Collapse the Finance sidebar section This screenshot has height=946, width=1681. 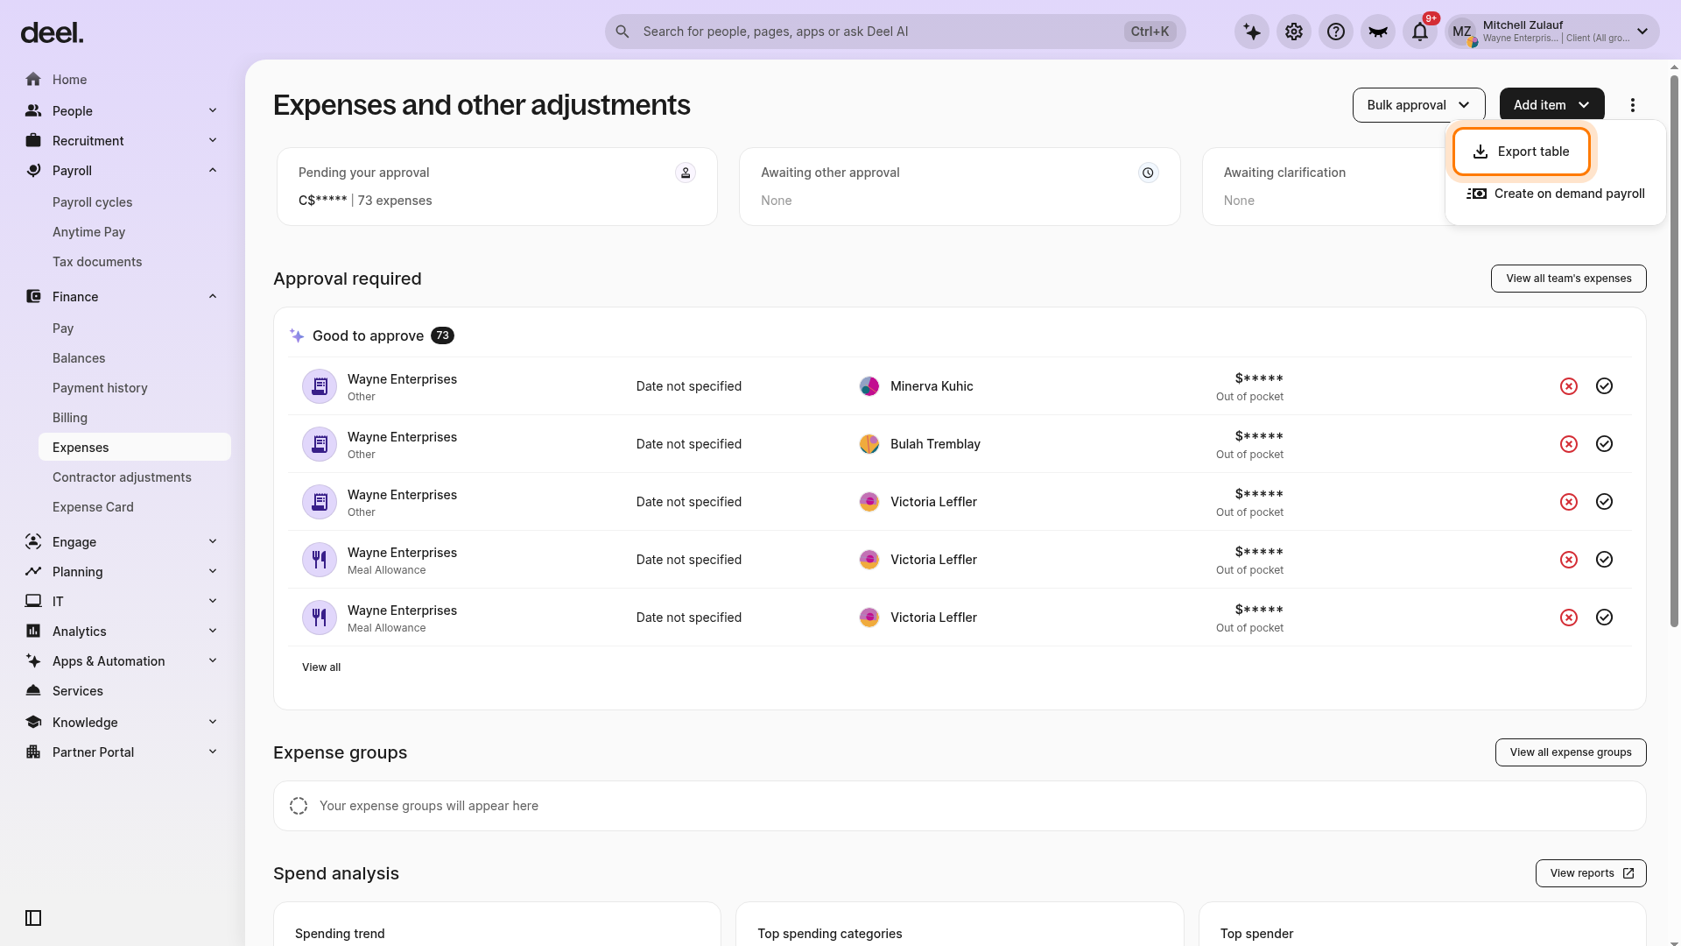pyautogui.click(x=213, y=296)
